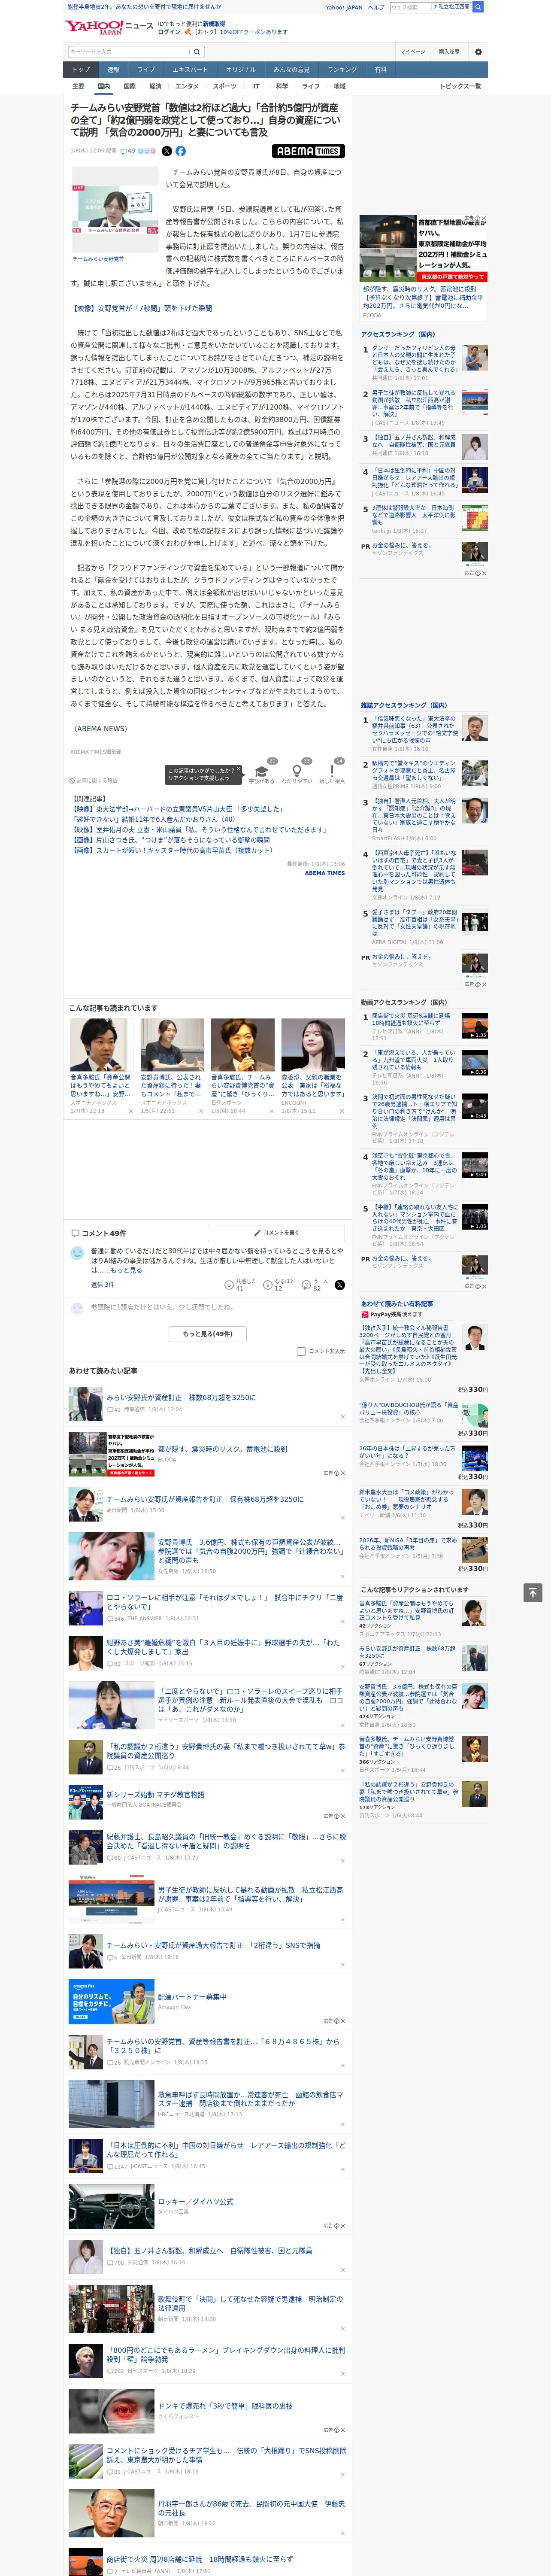The height and width of the screenshot is (2576, 551).
Task: React with 新しい視点 exclamation icon
Action: click(332, 771)
